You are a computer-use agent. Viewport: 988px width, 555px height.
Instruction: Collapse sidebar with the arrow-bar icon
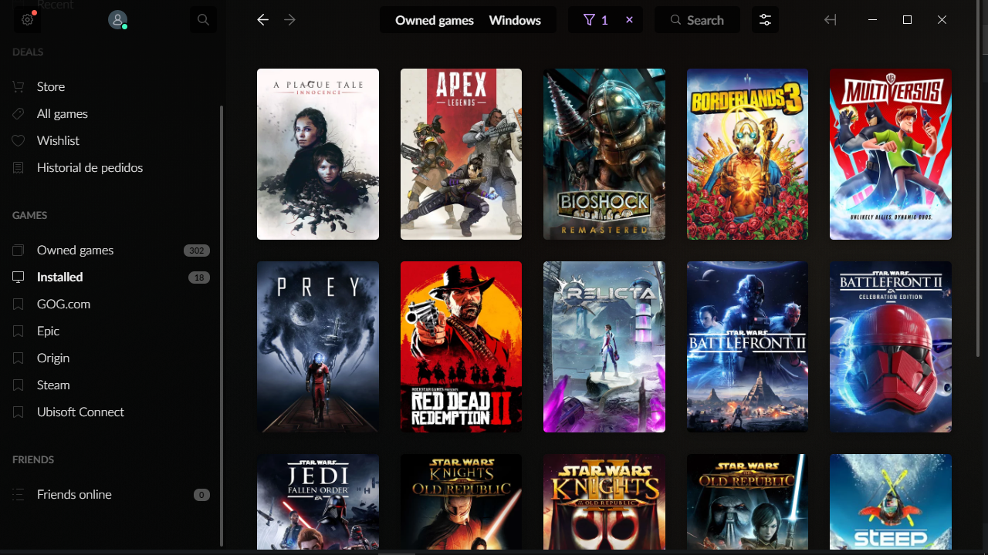831,20
